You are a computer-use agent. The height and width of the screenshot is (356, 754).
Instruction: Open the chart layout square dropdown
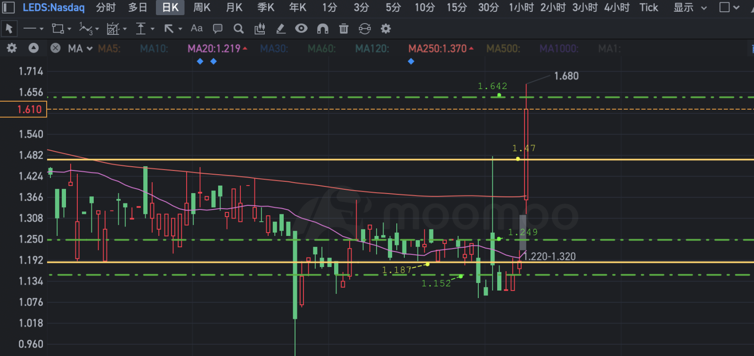pyautogui.click(x=729, y=8)
